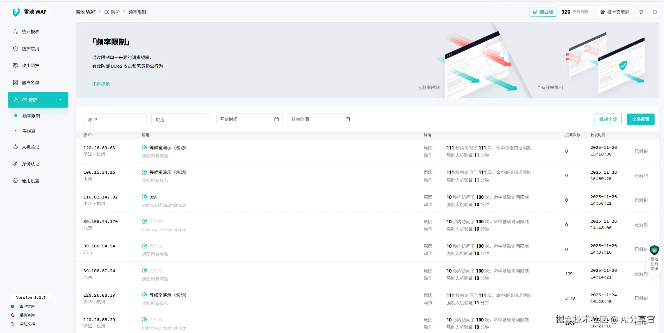This screenshot has width=664, height=333.
Task: Click 已解封 in the 120.26.89.63 row
Action: click(641, 151)
